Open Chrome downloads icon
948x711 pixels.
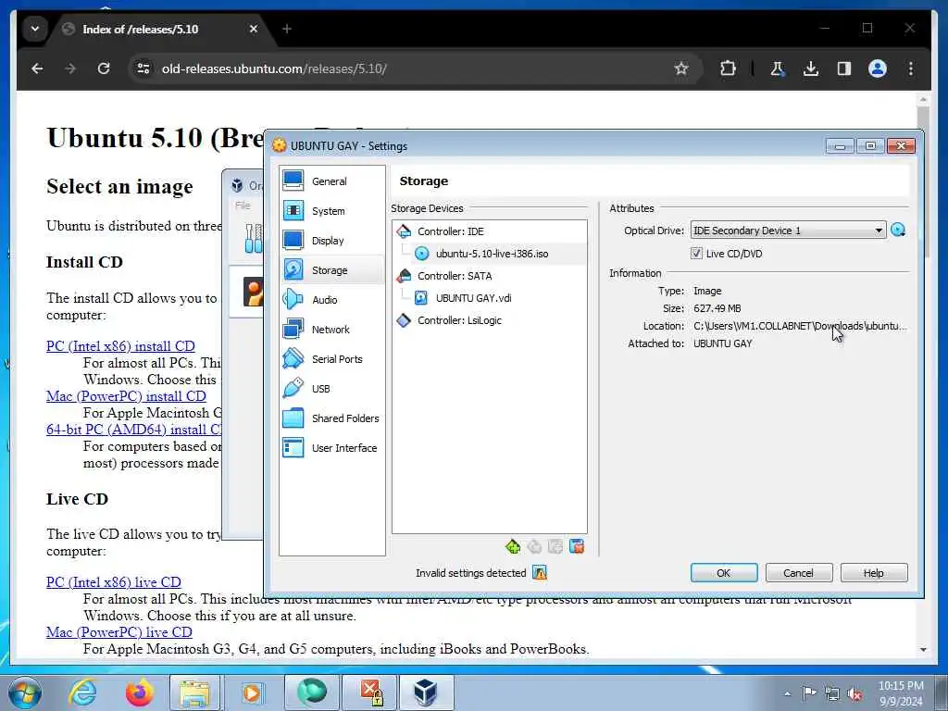coord(811,69)
